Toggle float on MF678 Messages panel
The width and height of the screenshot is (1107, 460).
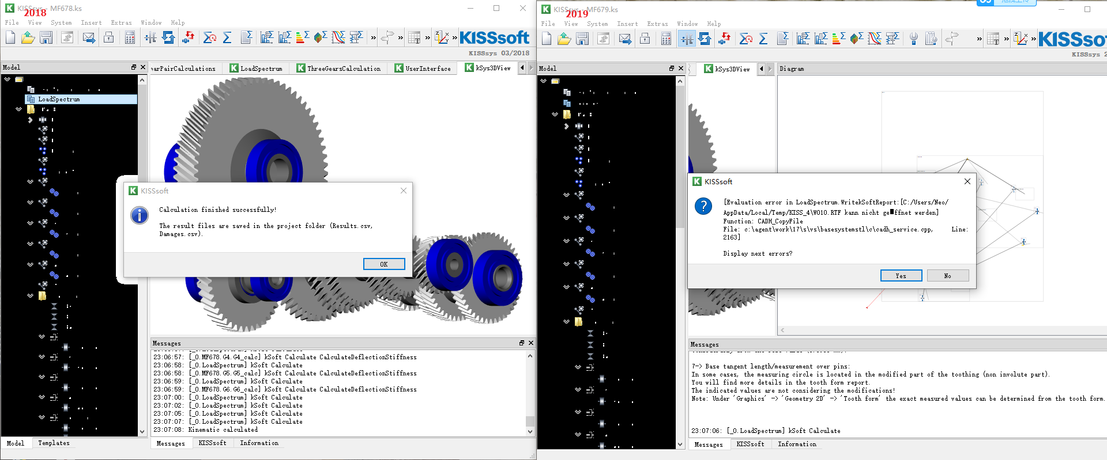522,343
